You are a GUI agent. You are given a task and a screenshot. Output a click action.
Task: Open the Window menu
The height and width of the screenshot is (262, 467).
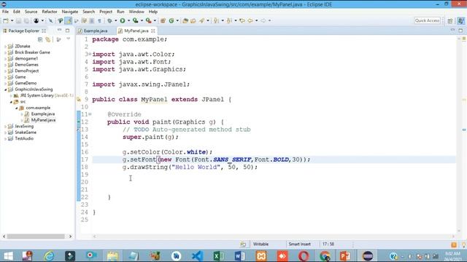[x=136, y=12]
